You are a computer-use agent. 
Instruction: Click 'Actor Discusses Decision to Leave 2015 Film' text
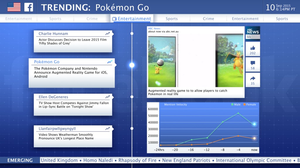[73, 41]
